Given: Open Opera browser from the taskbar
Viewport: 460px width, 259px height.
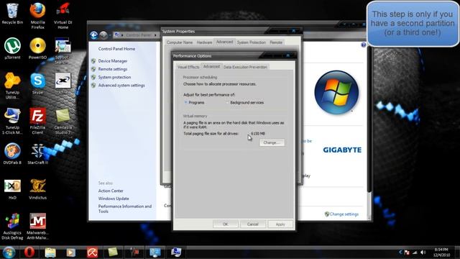Looking at the screenshot, I should (x=29, y=253).
